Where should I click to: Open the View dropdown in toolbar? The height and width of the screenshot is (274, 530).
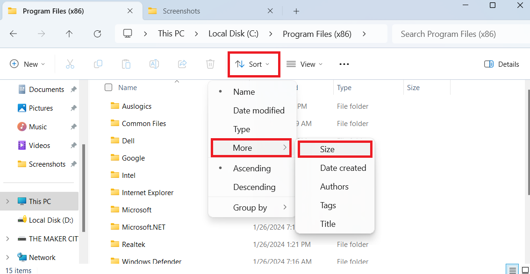tap(304, 64)
